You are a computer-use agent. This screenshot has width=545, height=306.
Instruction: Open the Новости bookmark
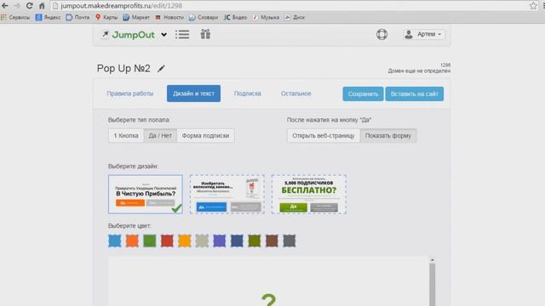coord(169,17)
